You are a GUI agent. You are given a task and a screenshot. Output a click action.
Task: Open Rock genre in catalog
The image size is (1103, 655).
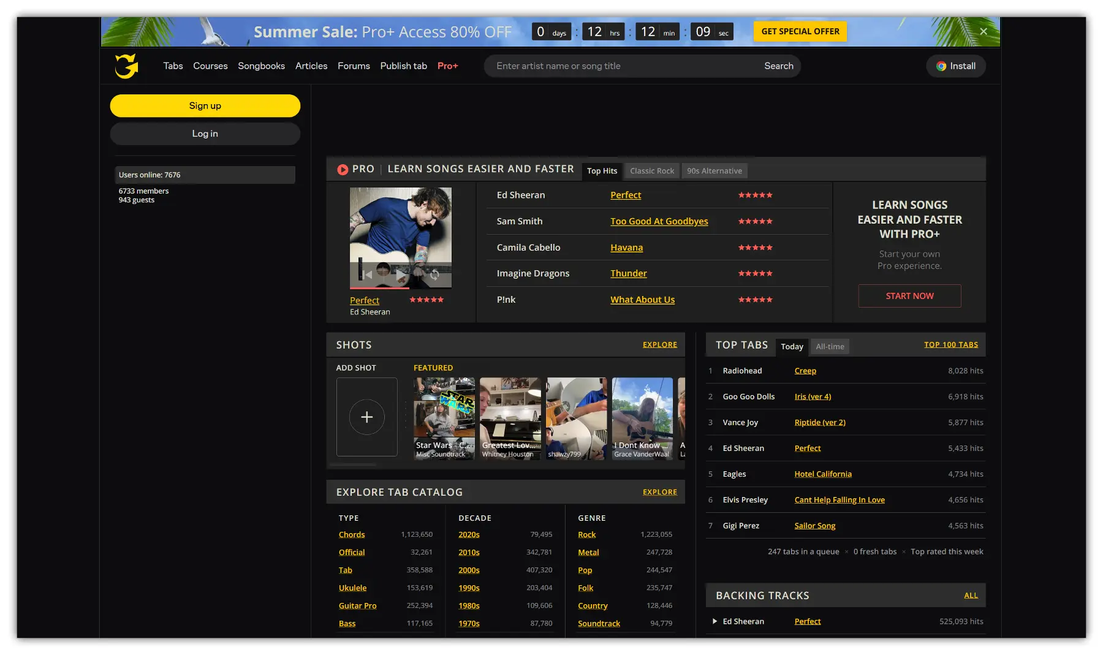click(x=586, y=535)
